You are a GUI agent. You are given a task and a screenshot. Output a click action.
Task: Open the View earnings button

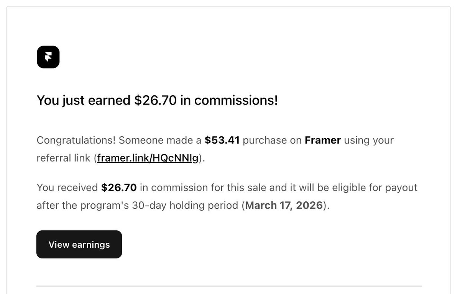[79, 245]
